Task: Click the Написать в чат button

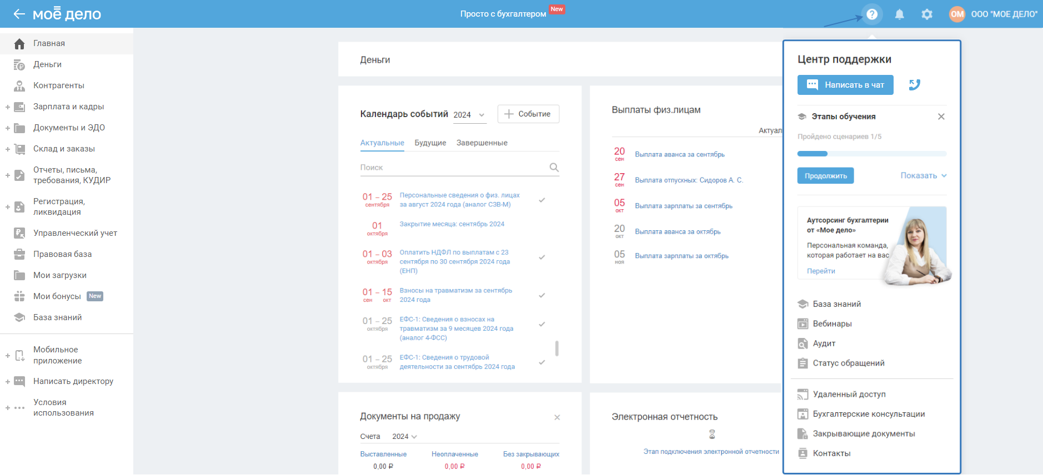Action: pos(845,85)
